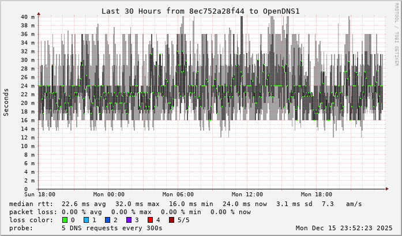Screen dimensions: 402x236
Task: Select the 'Mon 00:00' time label
Action: (108, 195)
